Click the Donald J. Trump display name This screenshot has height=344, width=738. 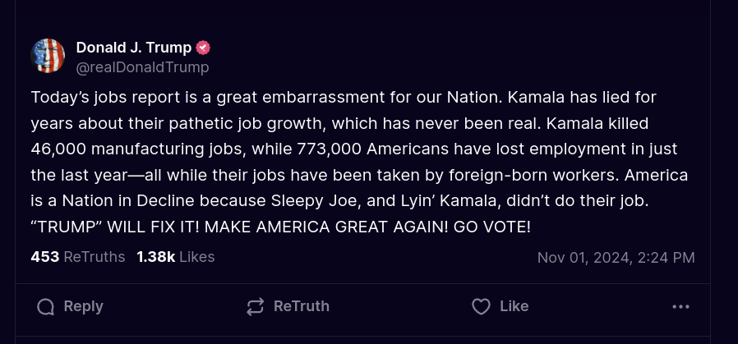pyautogui.click(x=134, y=48)
